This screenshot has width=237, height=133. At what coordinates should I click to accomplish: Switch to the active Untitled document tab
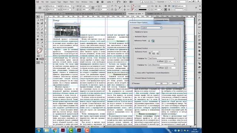(x=136, y=14)
